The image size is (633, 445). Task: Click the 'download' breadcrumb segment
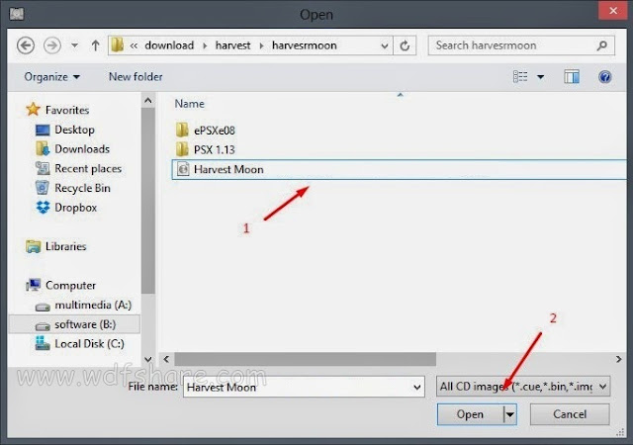(169, 45)
